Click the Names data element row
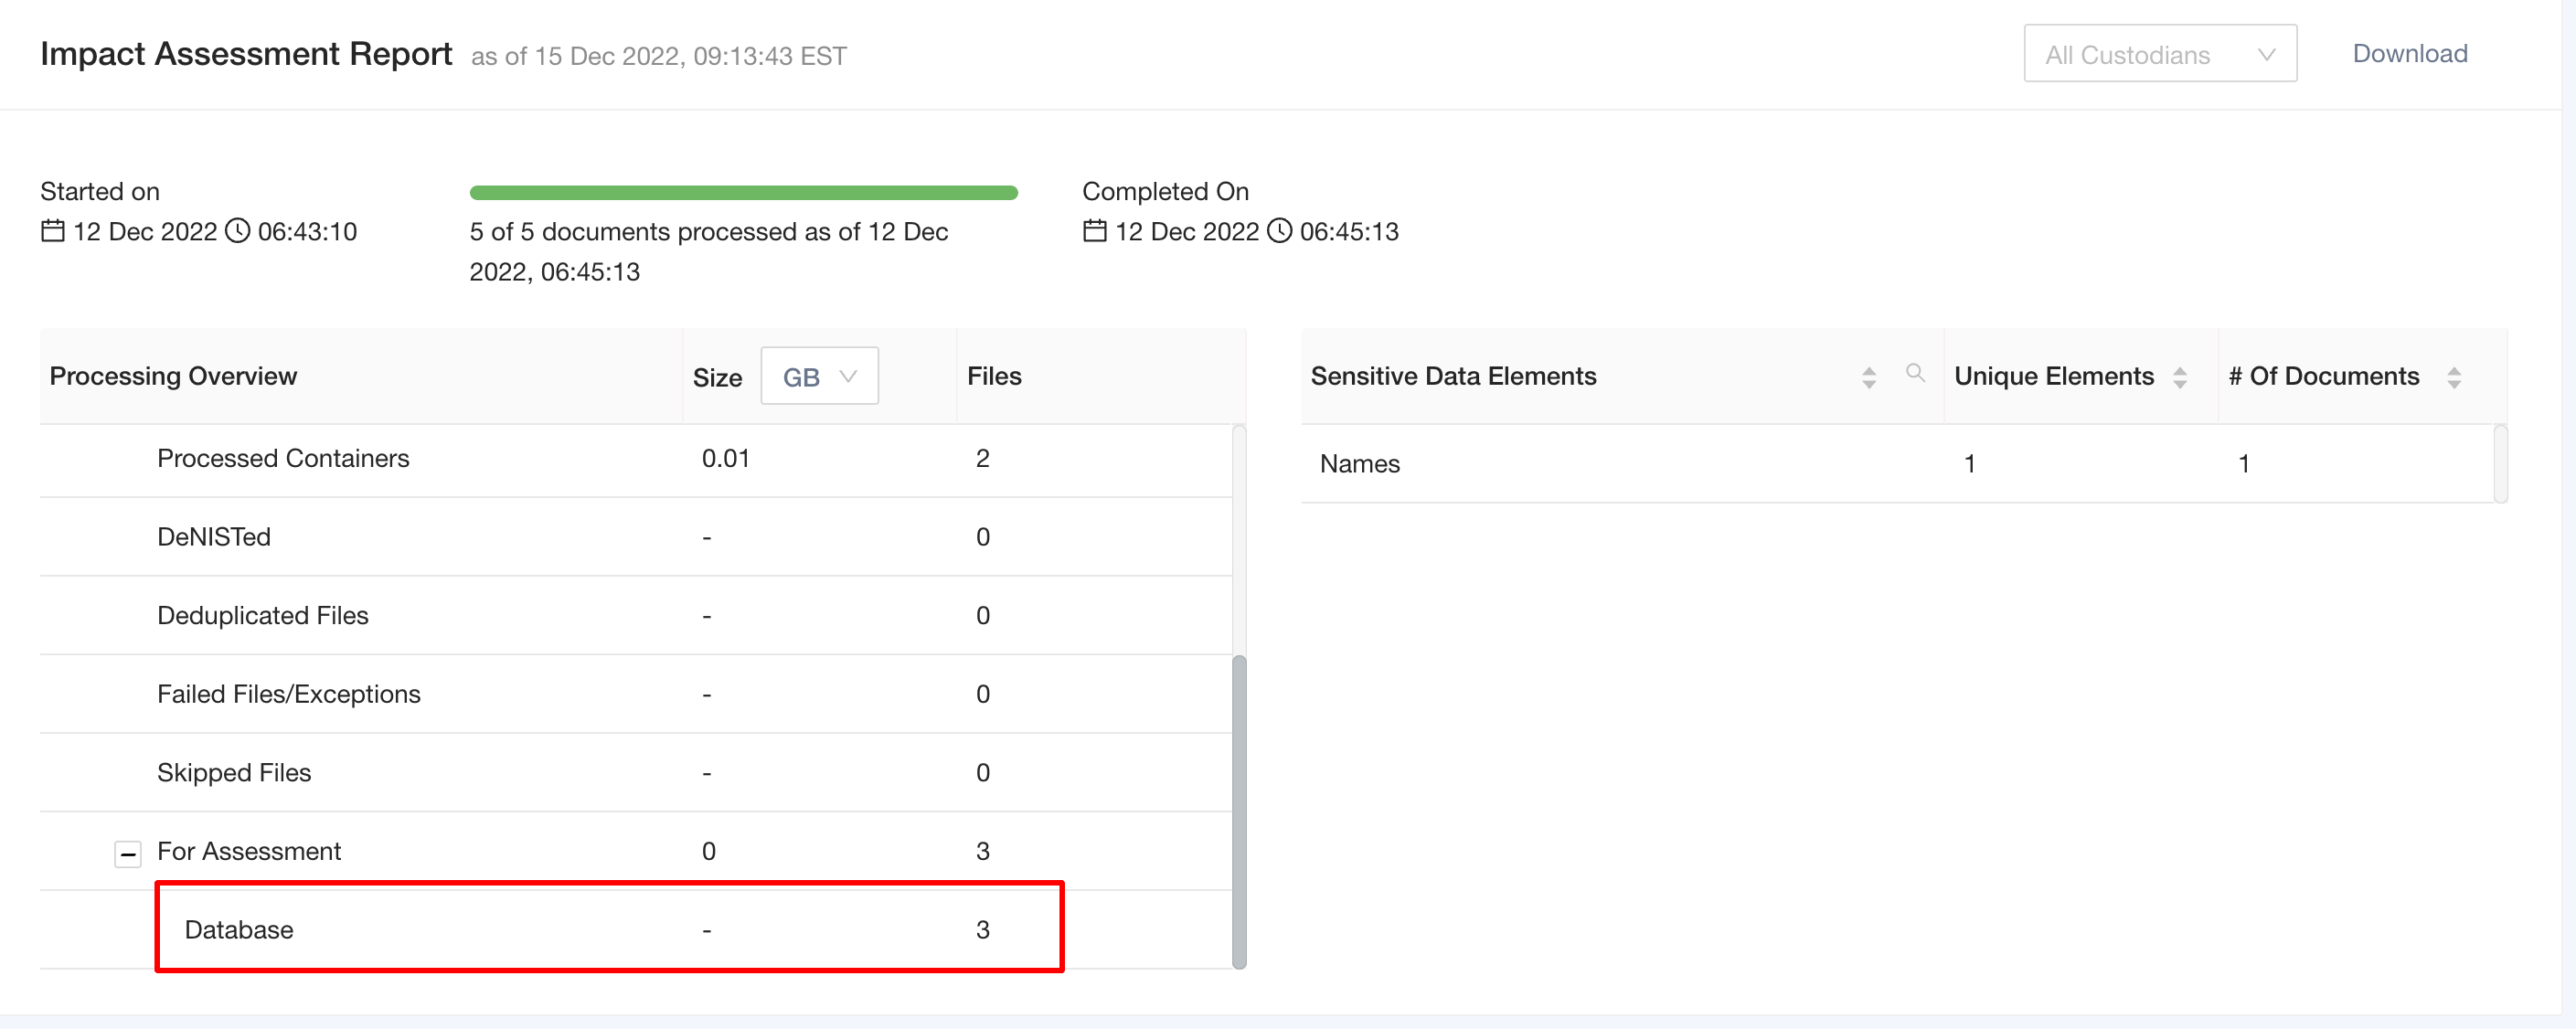 [1359, 464]
